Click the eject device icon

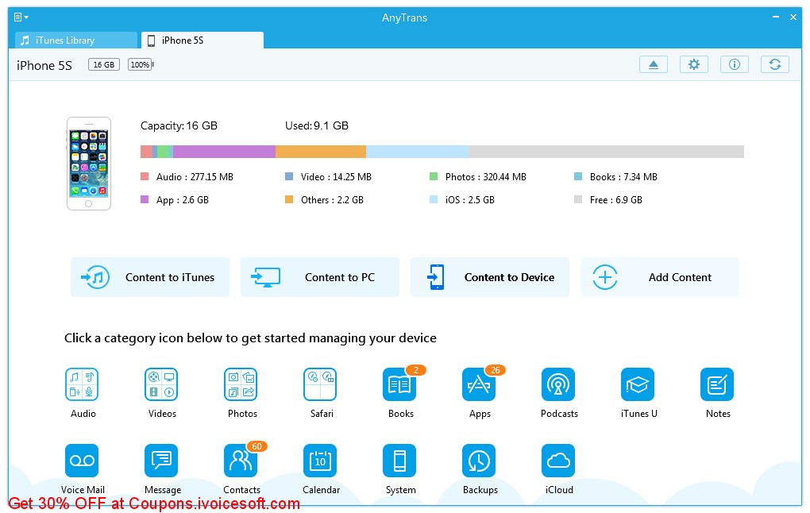(x=654, y=64)
